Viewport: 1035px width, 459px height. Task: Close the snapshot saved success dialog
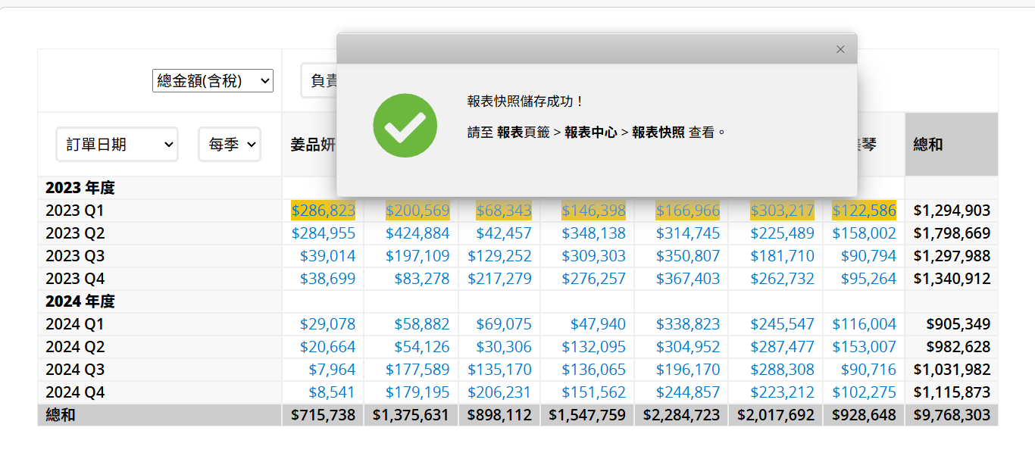pos(840,49)
